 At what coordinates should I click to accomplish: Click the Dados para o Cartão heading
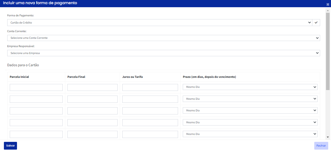23,65
